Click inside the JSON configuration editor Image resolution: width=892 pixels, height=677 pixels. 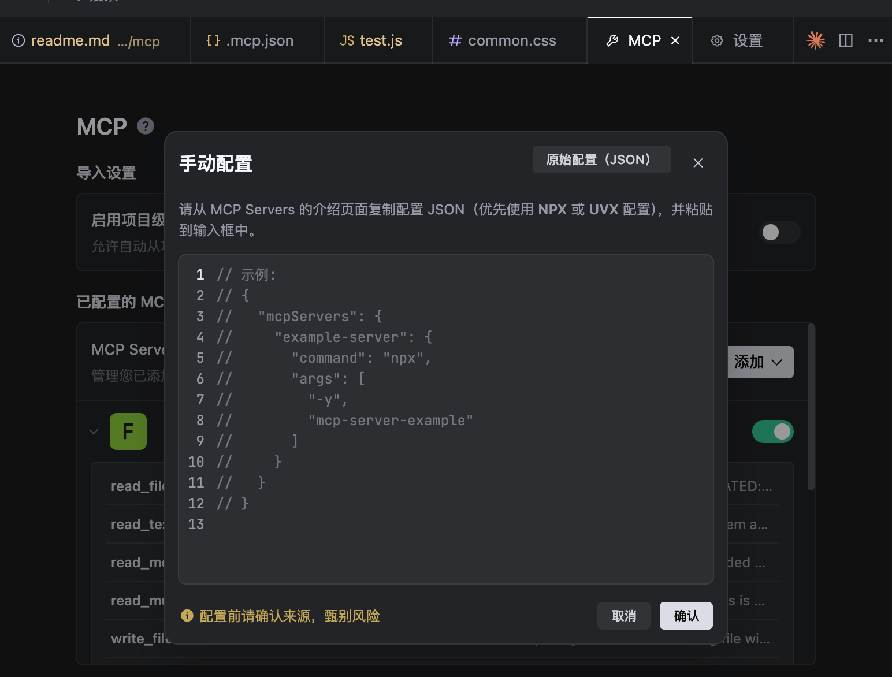pyautogui.click(x=446, y=419)
